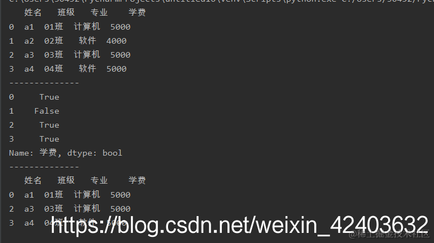The width and height of the screenshot is (434, 243).
Task: Click 班级 header in the filtered result table
Action: coord(66,180)
